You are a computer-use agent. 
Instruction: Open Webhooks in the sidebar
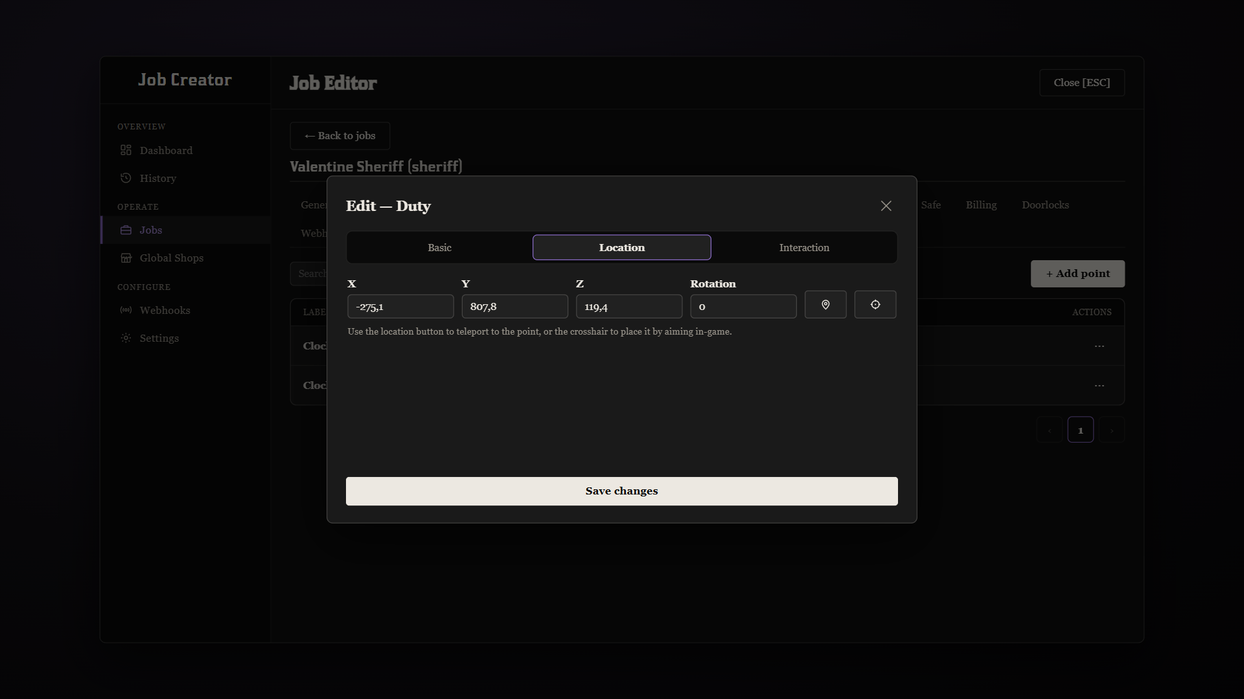(185, 310)
